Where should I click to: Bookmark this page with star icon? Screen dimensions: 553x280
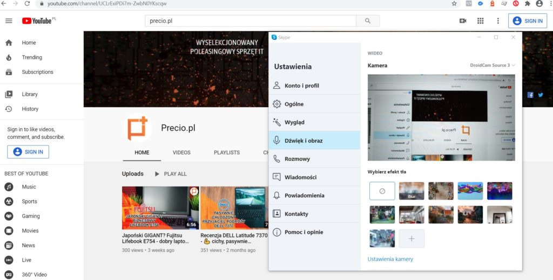[454, 3]
